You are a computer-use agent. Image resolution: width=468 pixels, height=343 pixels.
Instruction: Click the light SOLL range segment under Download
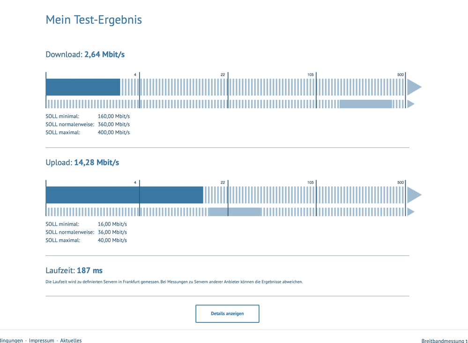(366, 104)
